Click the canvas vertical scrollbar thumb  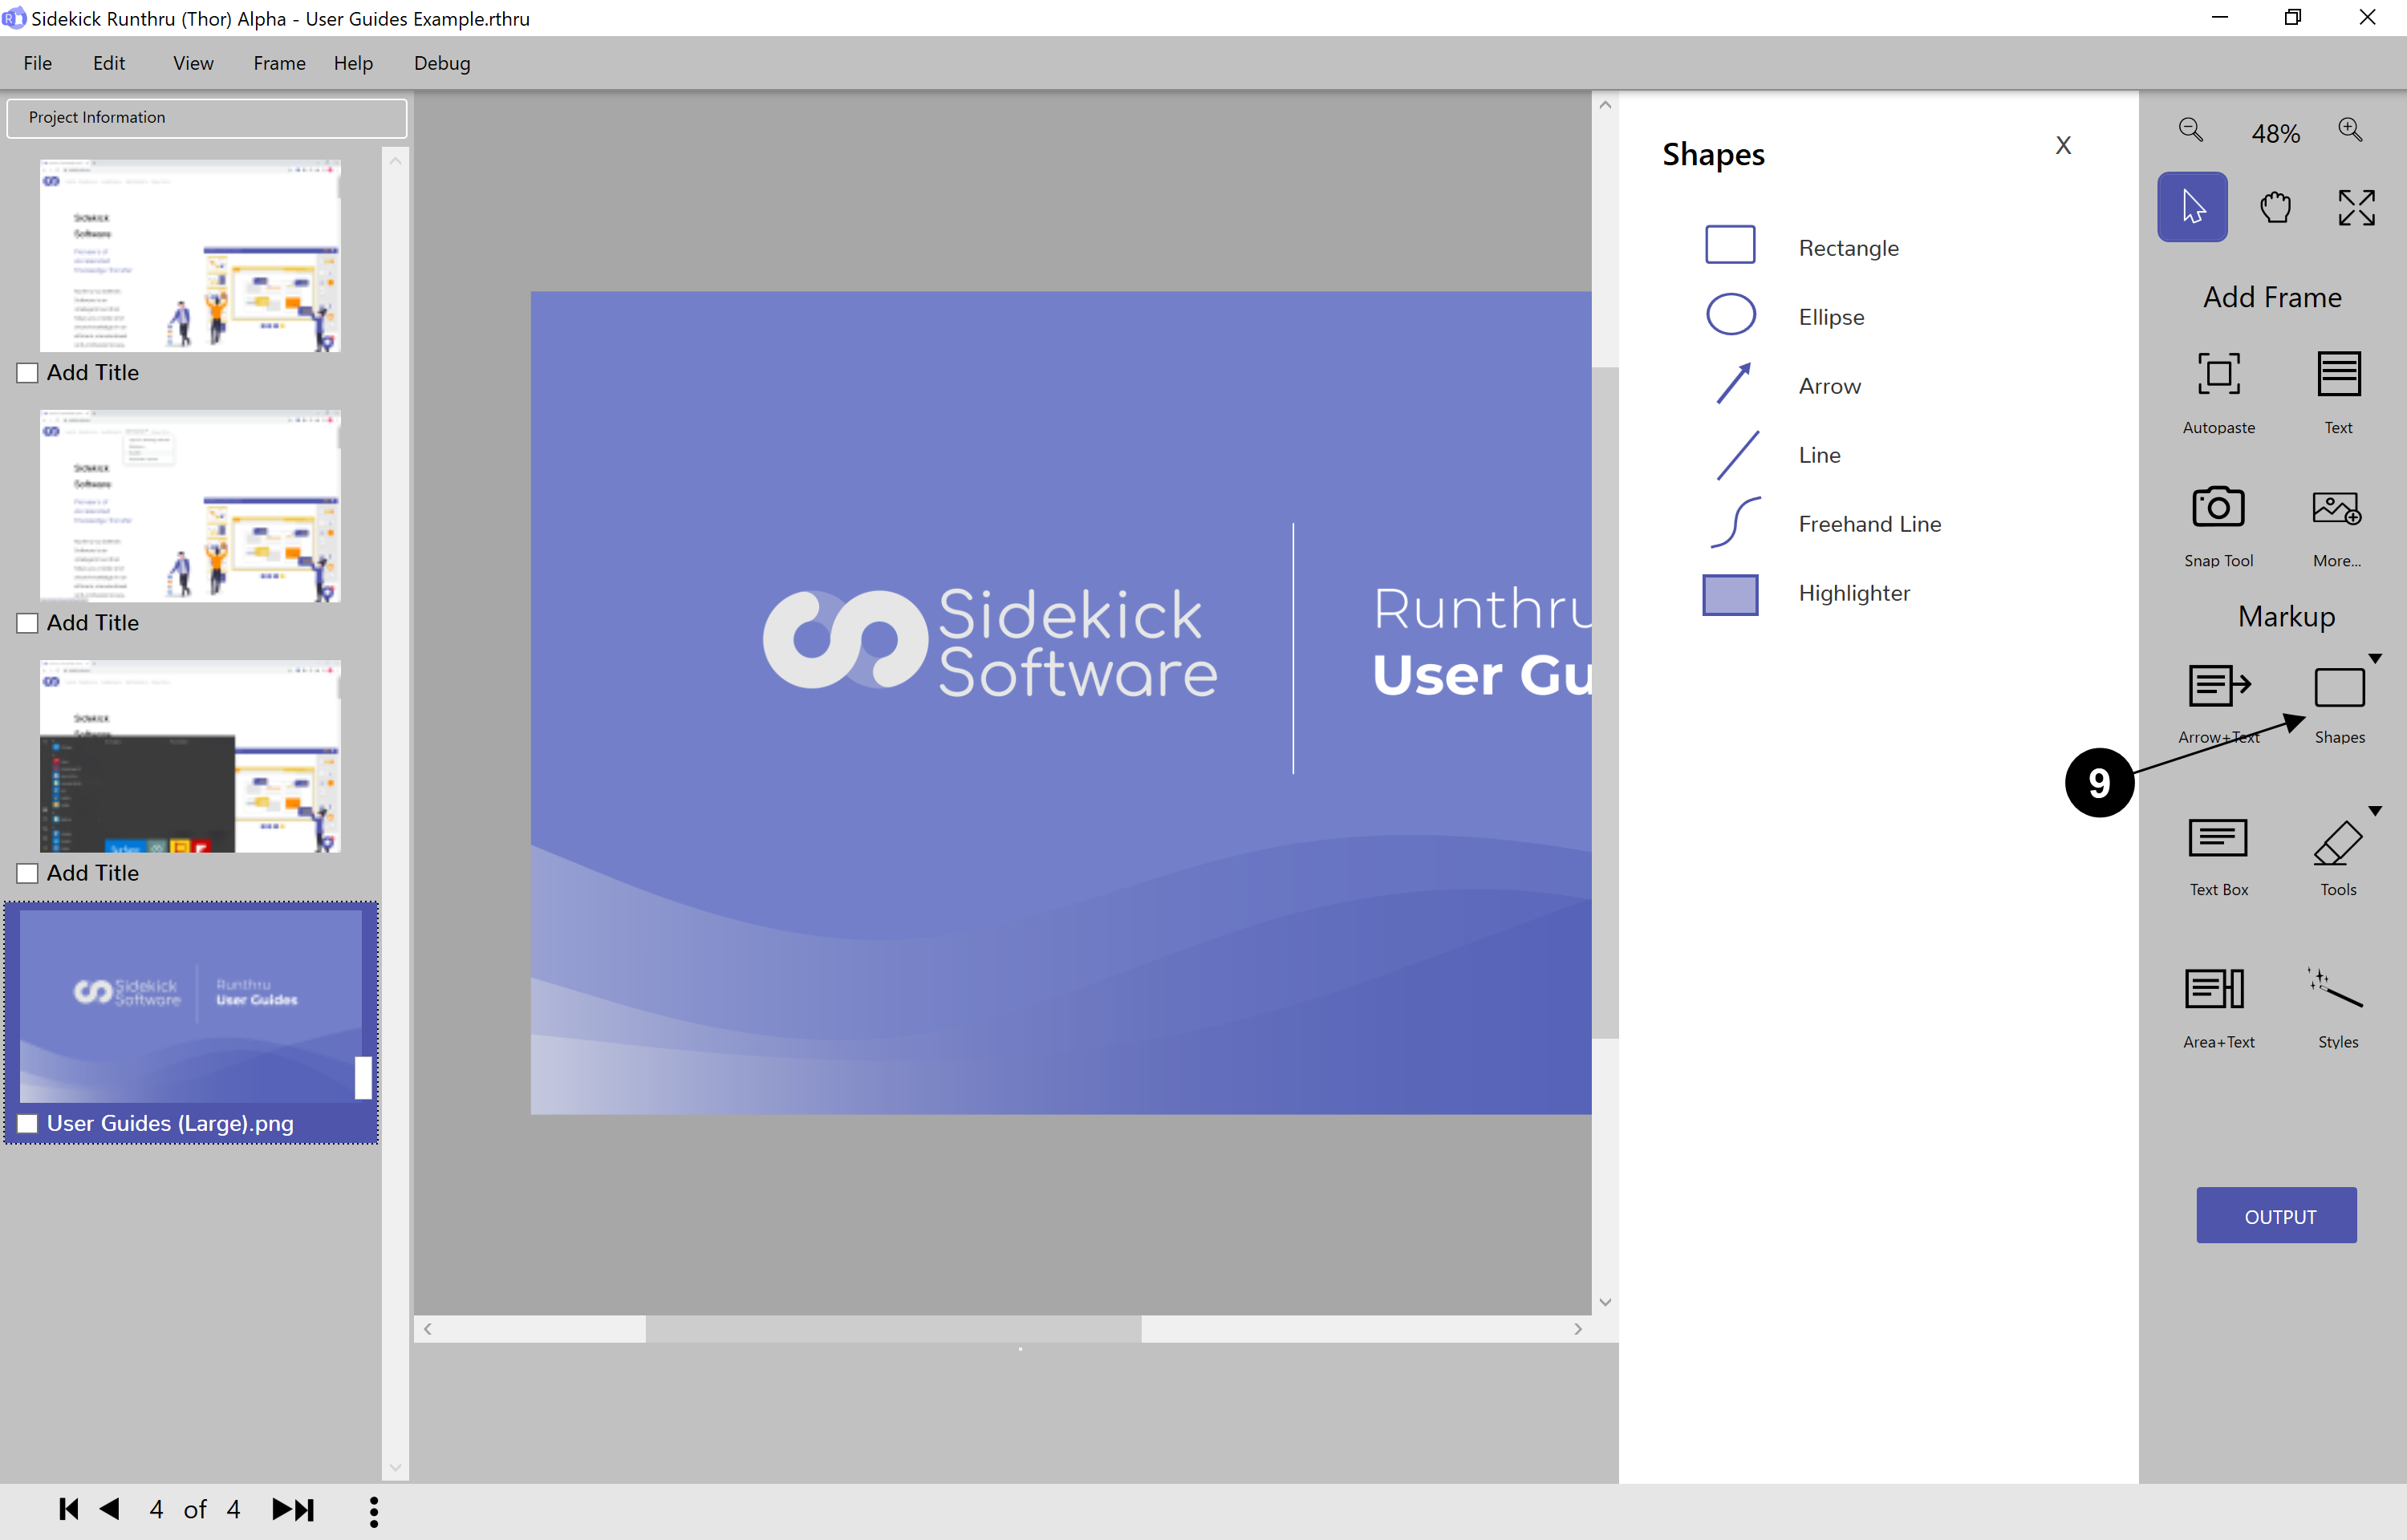pyautogui.click(x=1605, y=702)
